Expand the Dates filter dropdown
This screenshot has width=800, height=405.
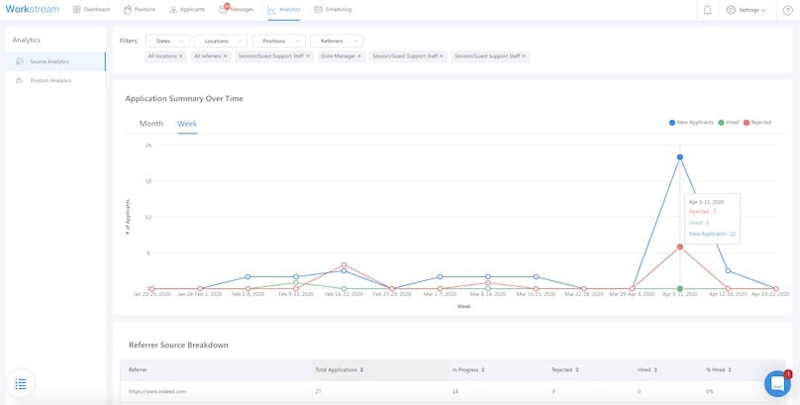click(x=166, y=41)
